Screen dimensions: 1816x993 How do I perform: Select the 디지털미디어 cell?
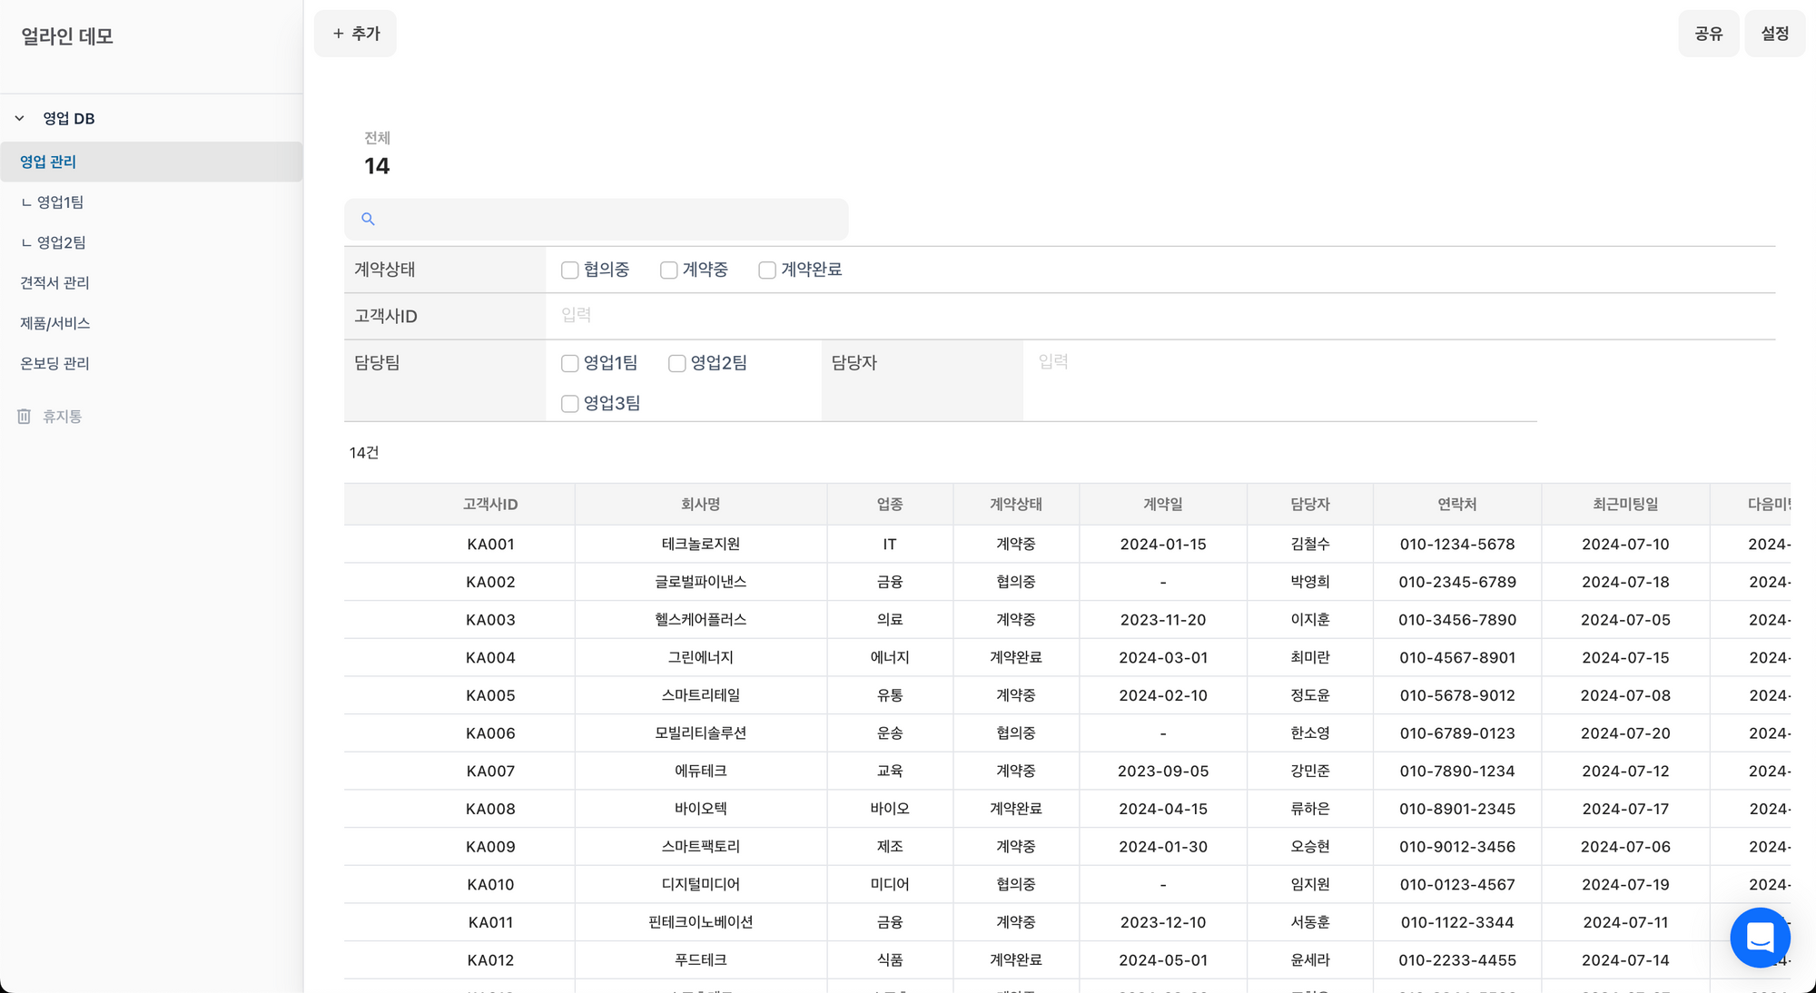pos(700,884)
